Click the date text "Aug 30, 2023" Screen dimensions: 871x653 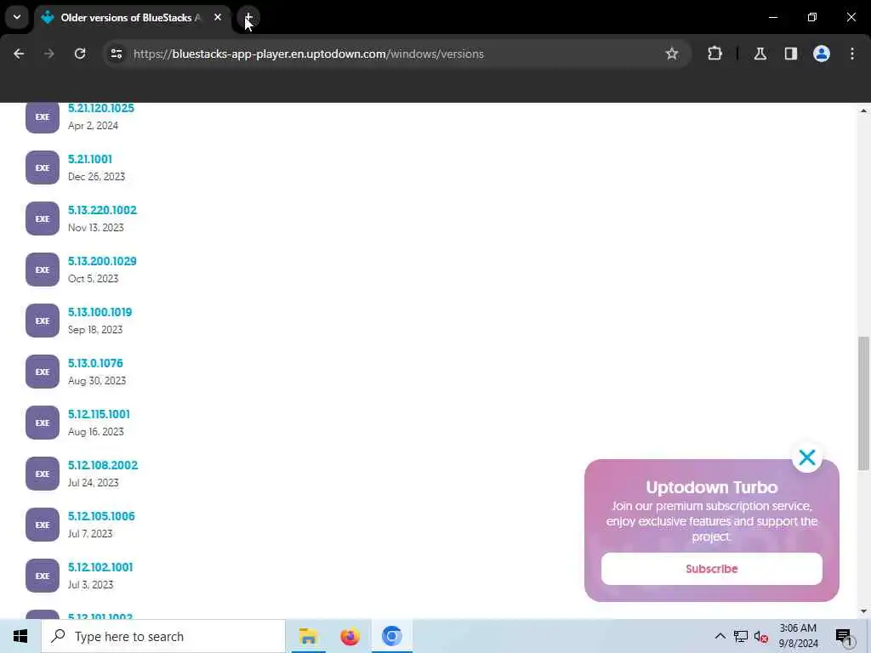pyautogui.click(x=97, y=381)
